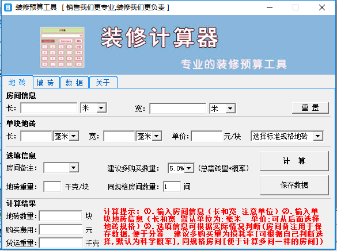Image resolution: width=337 pixels, height=251 pixels.
Task: Click the 计算结果 section label
Action: [x=21, y=203]
